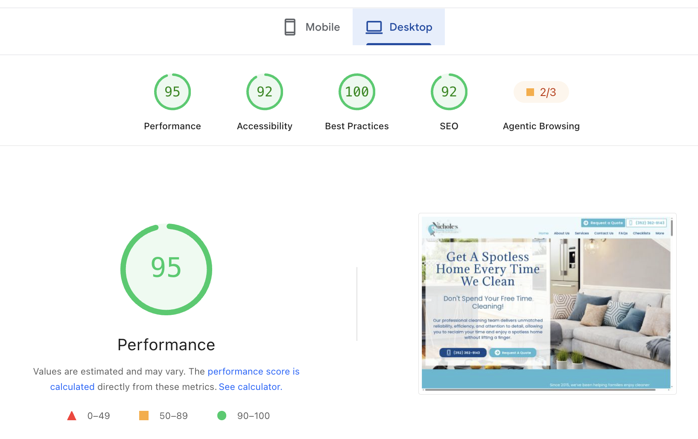Screen dimensions: 698x439
Task: Click the large 'Performance' heading
Action: pos(166,345)
